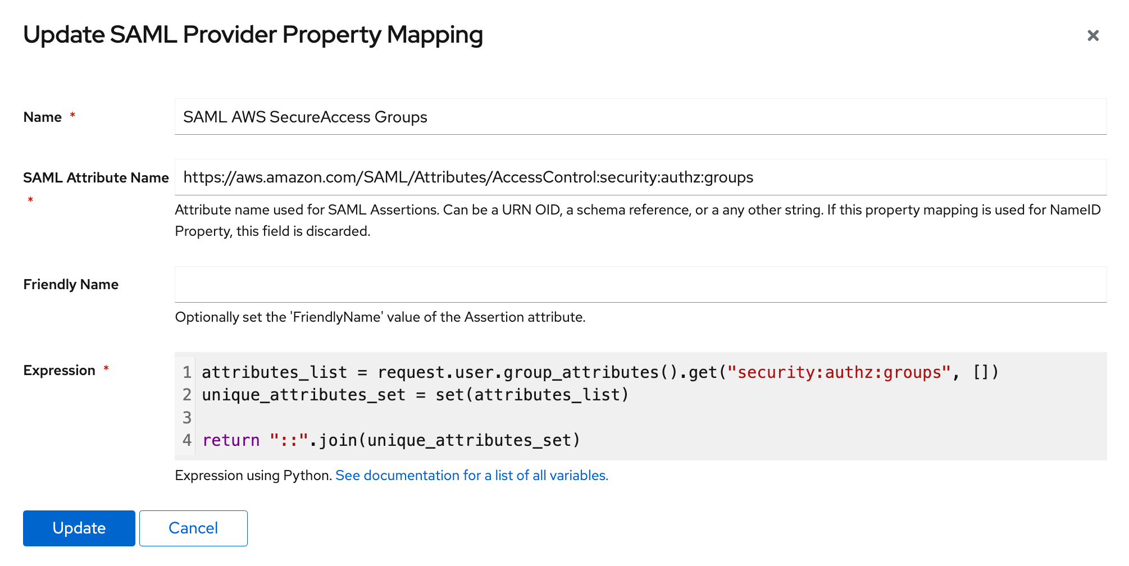Click the unique_attributes_set assignment line
This screenshot has height=566, width=1129.
(415, 395)
